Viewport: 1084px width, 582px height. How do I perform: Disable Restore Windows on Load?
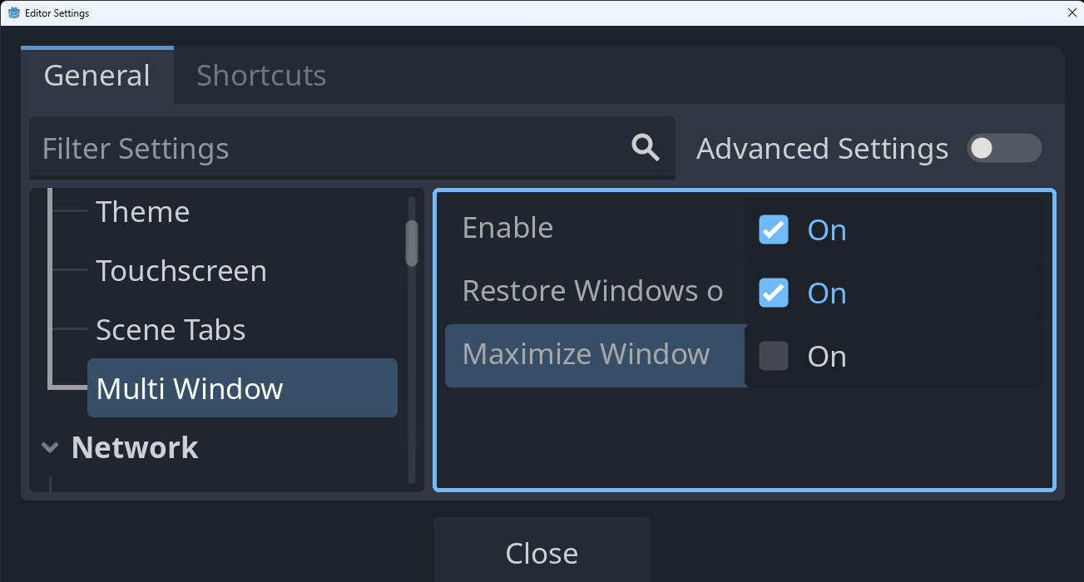pyautogui.click(x=773, y=293)
